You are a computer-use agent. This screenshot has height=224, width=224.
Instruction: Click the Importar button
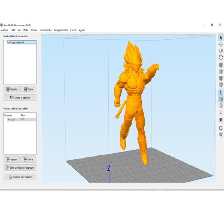(x=11, y=89)
